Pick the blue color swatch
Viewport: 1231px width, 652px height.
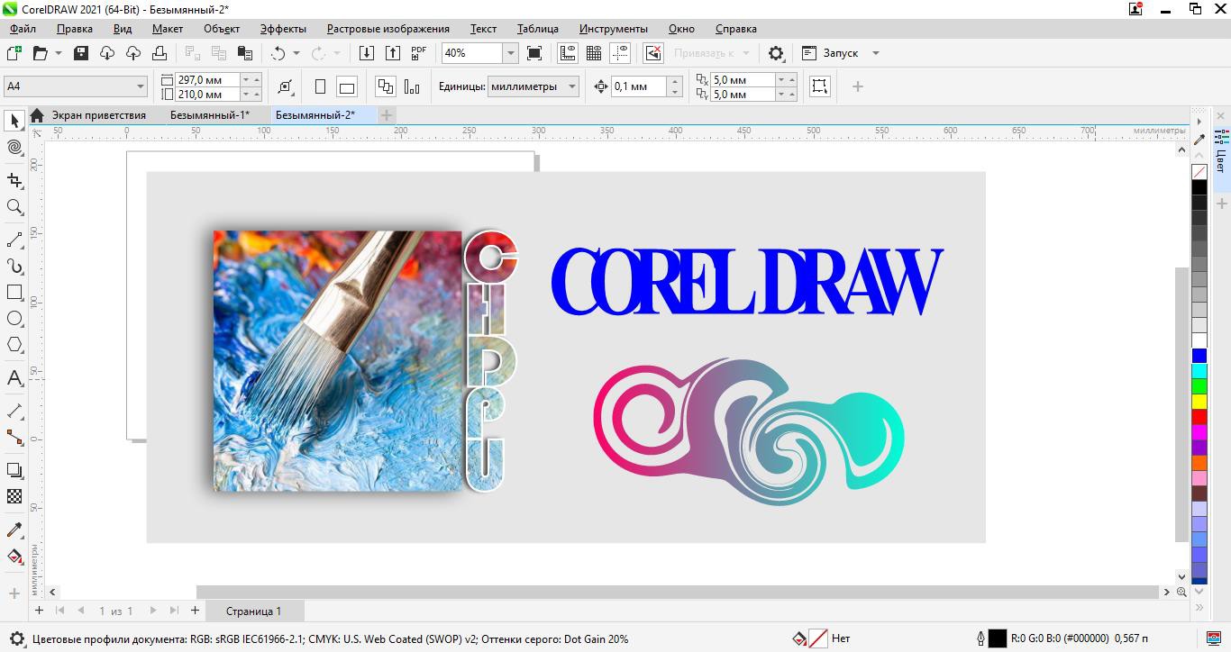[x=1199, y=356]
